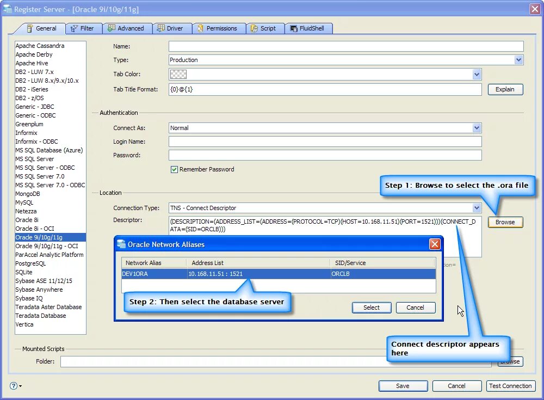Open the Connect As dropdown
The image size is (544, 400).
(477, 128)
